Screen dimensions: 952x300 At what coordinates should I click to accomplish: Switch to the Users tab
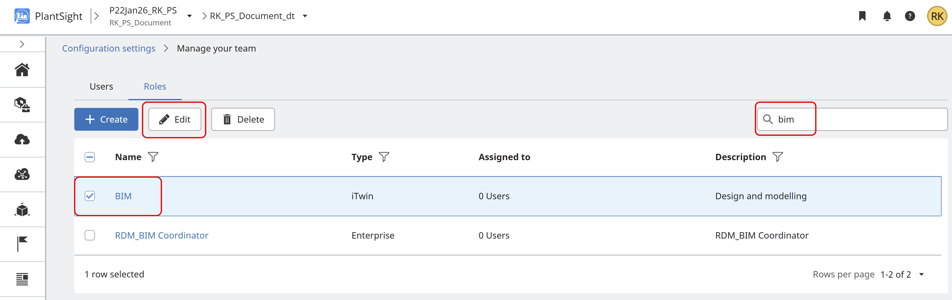coord(101,86)
